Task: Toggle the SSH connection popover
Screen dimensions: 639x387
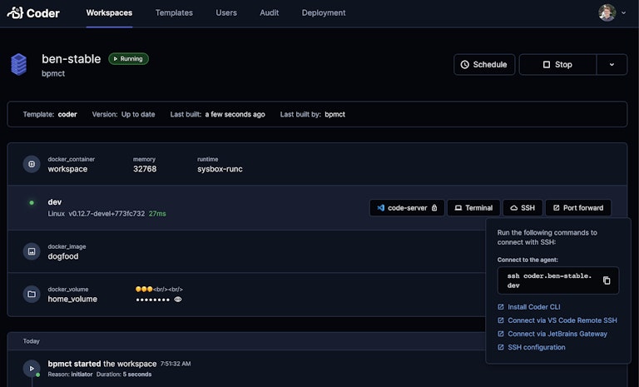Action: [x=522, y=208]
